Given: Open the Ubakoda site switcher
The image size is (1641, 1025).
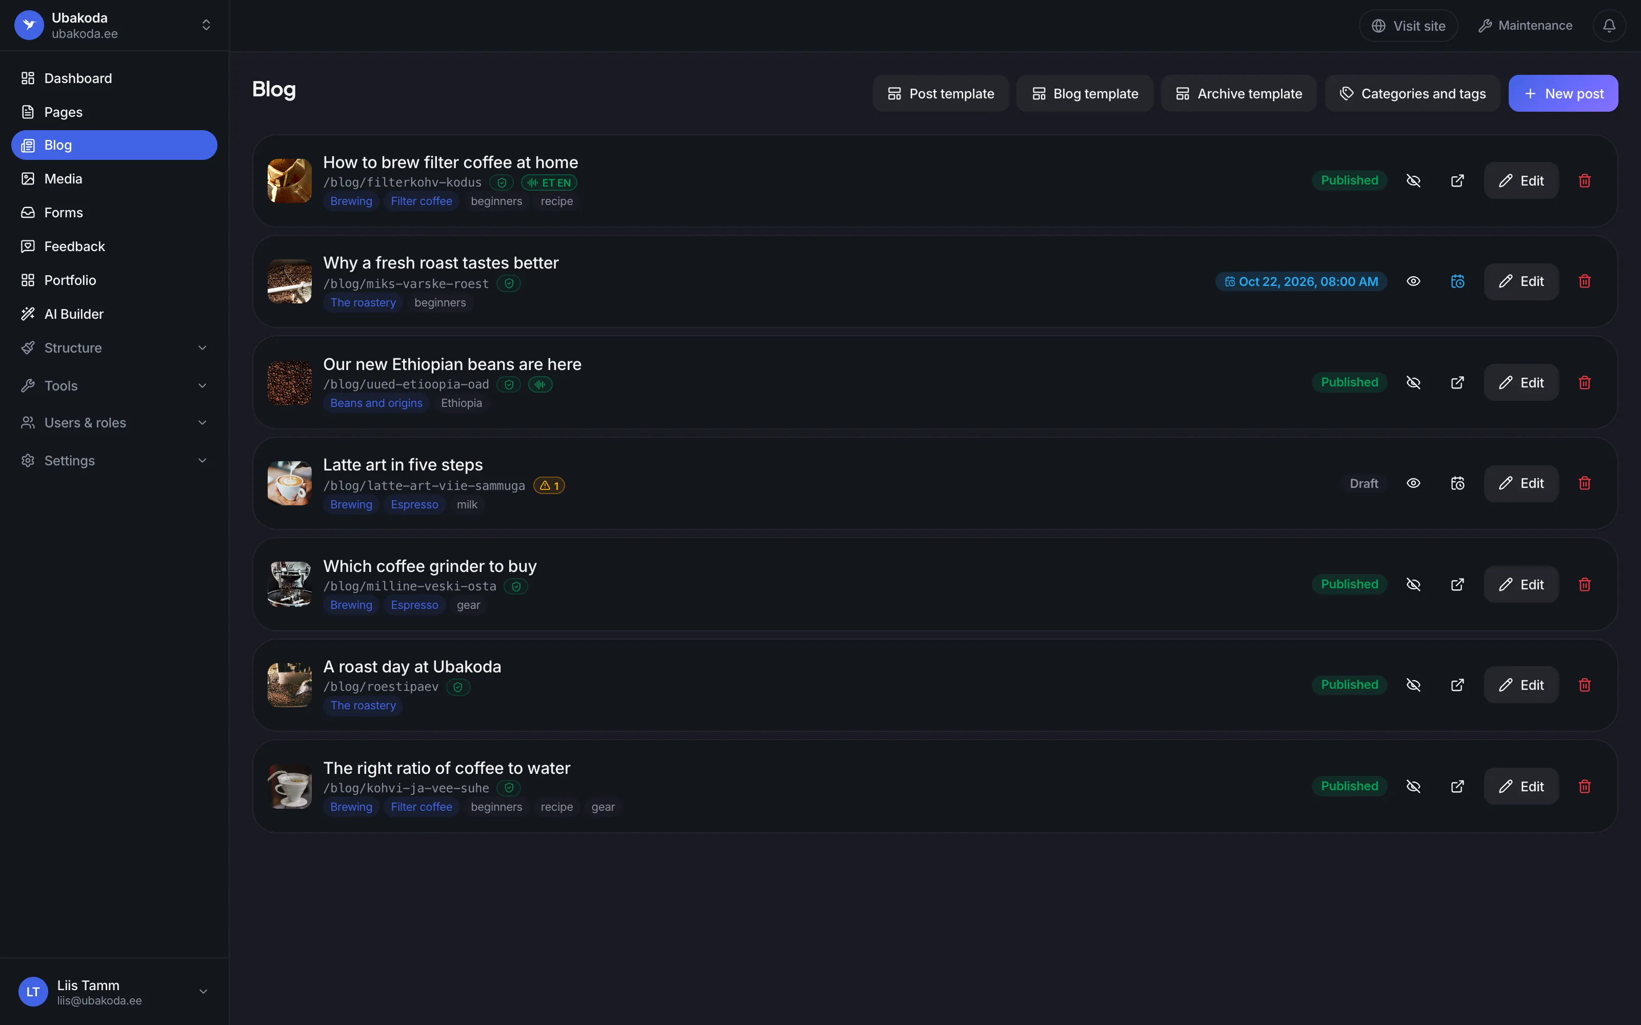Looking at the screenshot, I should [114, 25].
